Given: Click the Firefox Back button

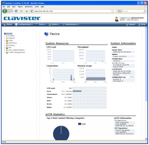Looking at the screenshot, I should [x=5, y=11].
